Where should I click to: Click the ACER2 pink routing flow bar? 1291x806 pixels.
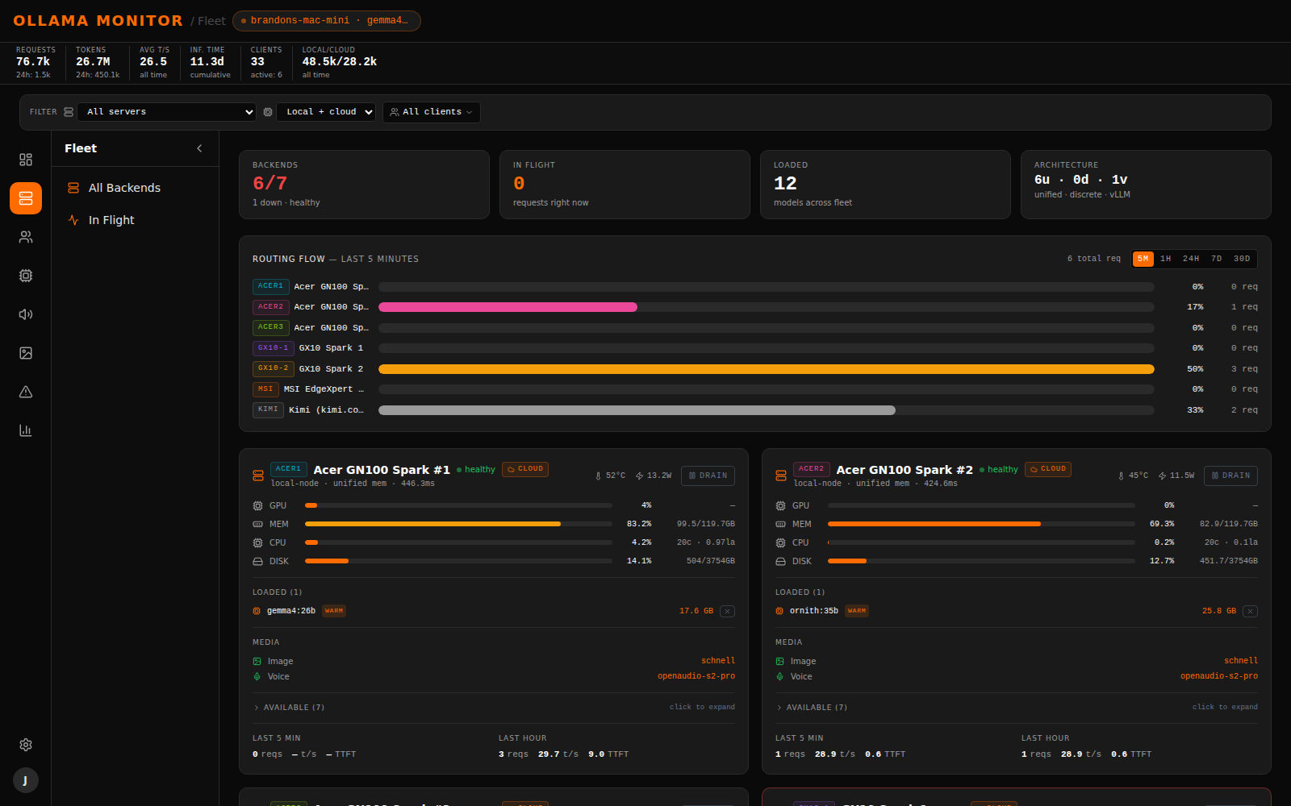click(508, 307)
